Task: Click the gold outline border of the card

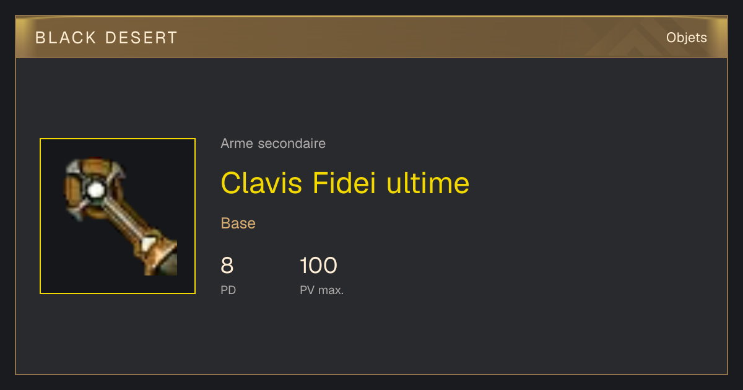Action: 371,374
